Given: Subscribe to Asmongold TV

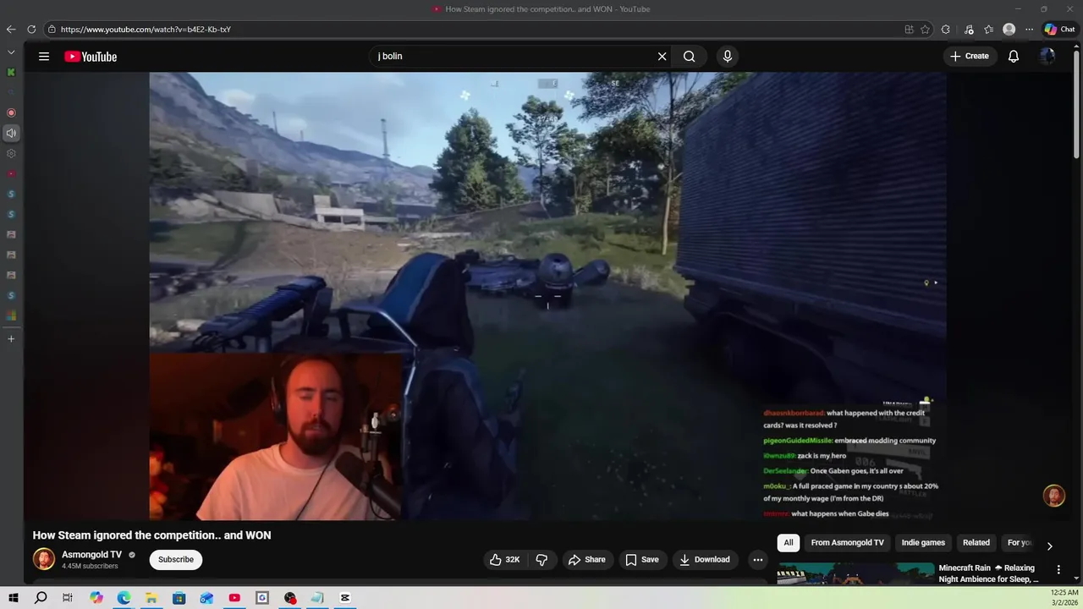Looking at the screenshot, I should (176, 559).
